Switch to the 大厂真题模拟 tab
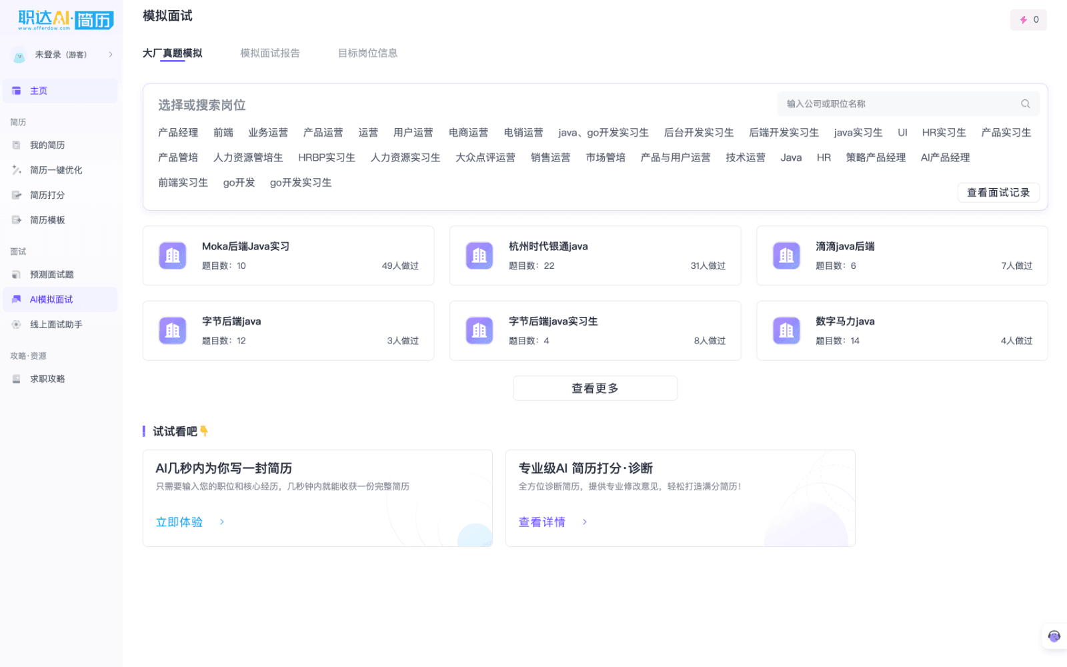This screenshot has height=667, width=1067. [x=172, y=53]
